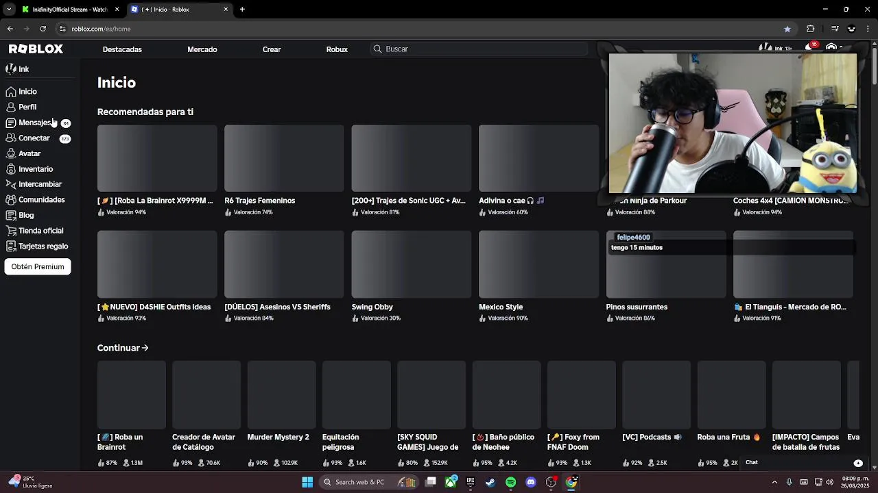Open the Chrome three-dot menu

tap(868, 29)
